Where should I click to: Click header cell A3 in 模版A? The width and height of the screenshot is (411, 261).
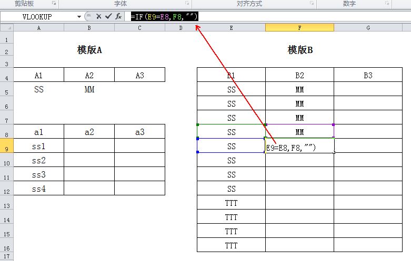click(x=139, y=75)
